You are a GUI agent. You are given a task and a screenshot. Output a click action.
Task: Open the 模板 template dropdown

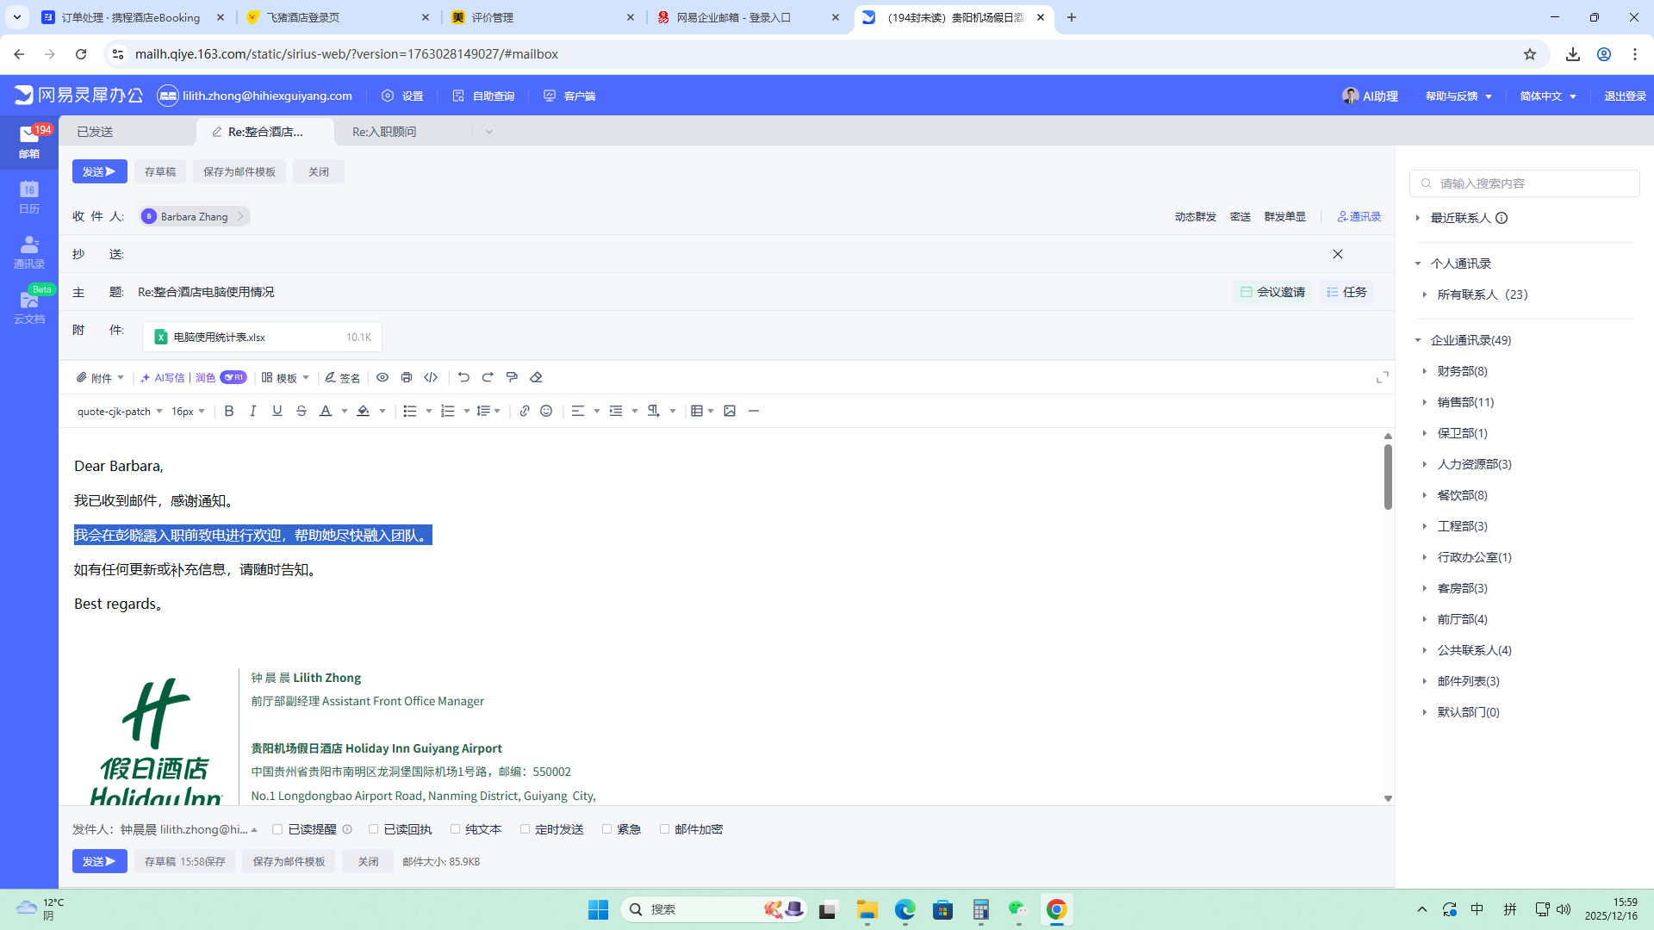point(286,377)
